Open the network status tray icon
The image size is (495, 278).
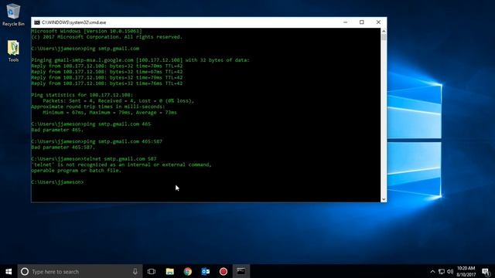(x=442, y=271)
